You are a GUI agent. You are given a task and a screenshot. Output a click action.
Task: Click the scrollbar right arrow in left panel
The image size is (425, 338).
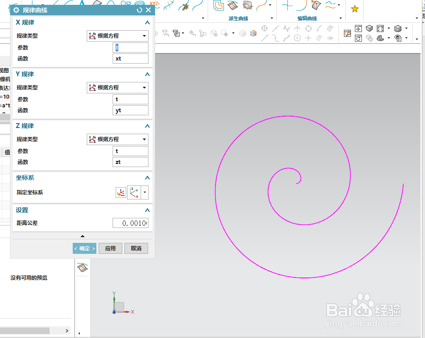click(67, 331)
